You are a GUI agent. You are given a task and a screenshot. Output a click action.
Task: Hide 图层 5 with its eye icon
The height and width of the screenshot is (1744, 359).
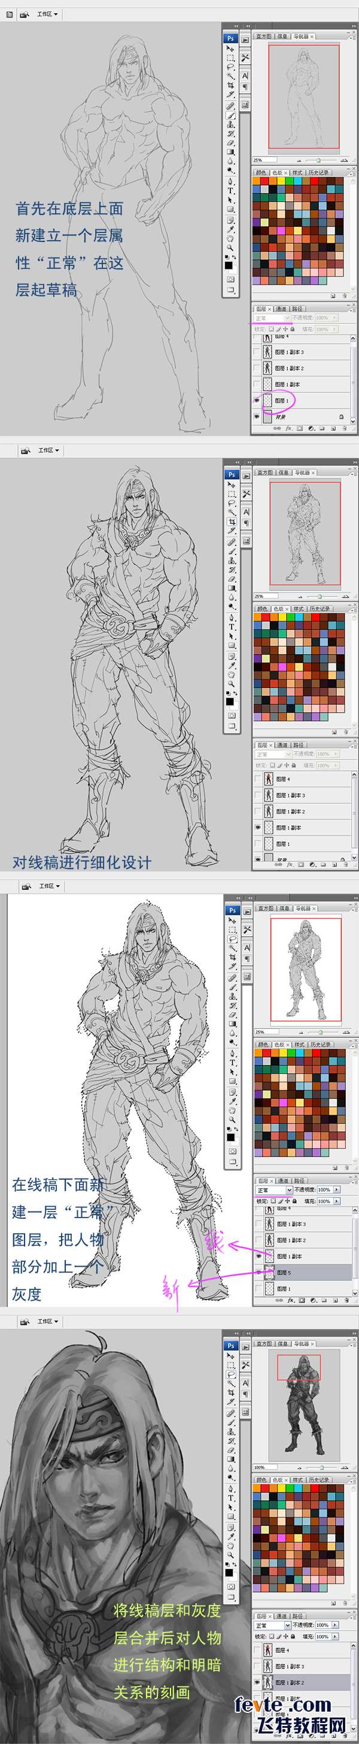260,1273
